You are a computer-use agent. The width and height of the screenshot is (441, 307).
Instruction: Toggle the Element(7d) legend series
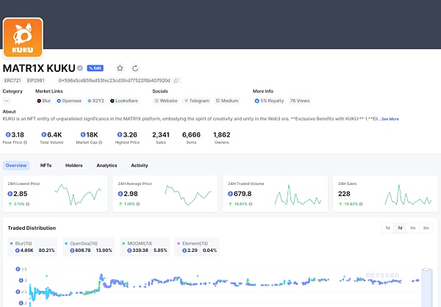[197, 247]
